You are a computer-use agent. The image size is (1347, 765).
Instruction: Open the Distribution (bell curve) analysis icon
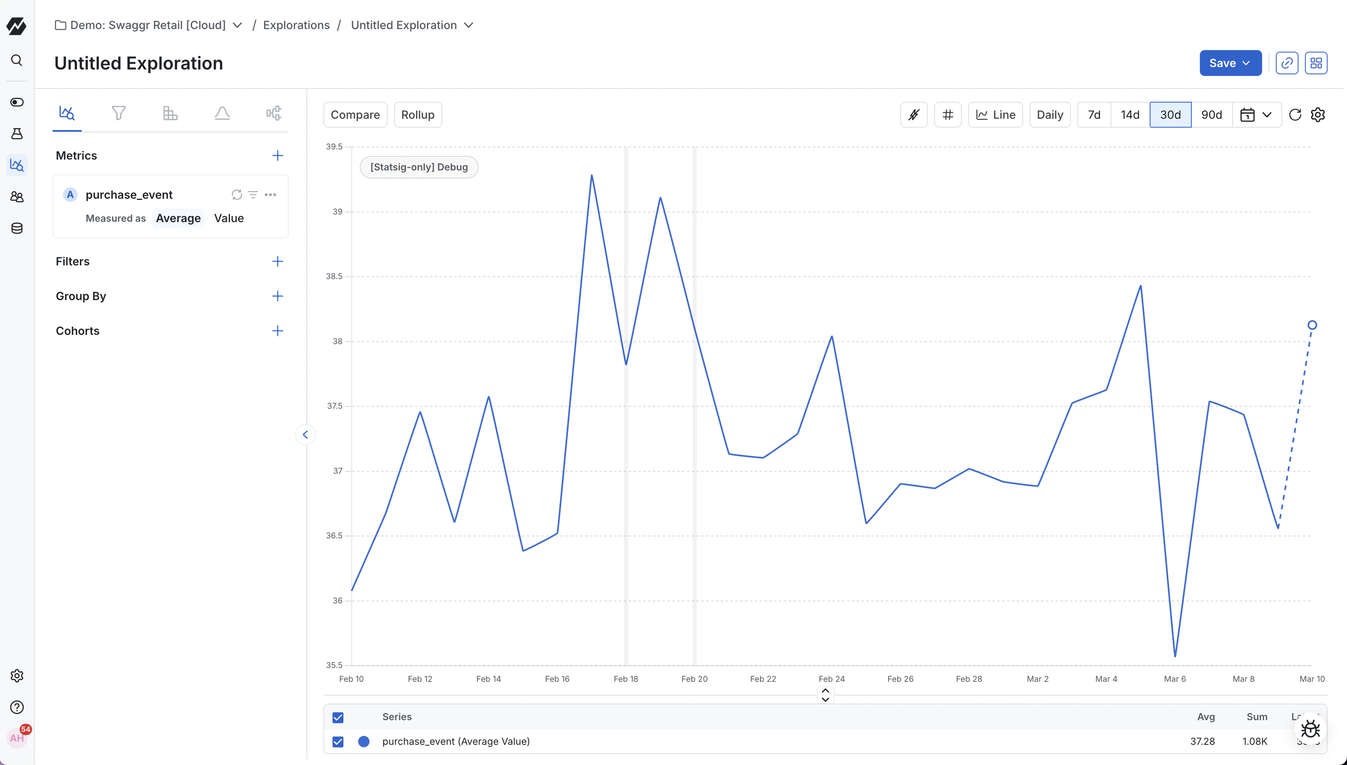pyautogui.click(x=222, y=112)
